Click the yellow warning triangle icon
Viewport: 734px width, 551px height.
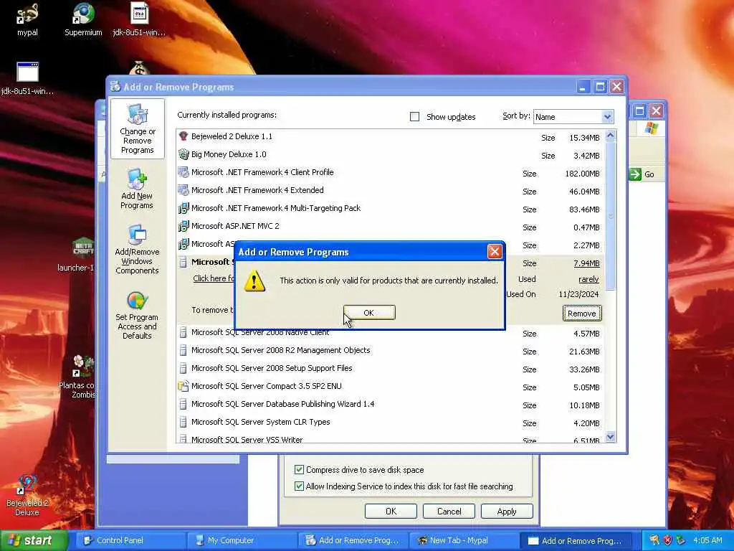[254, 281]
